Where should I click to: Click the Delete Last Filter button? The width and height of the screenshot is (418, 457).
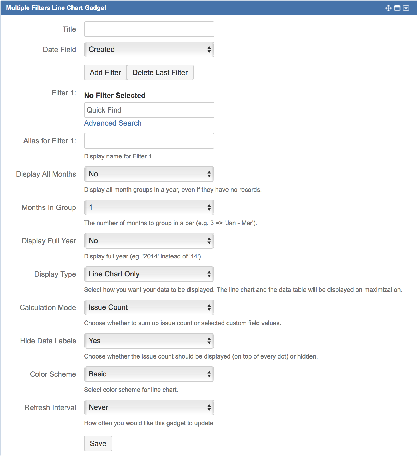(x=160, y=72)
